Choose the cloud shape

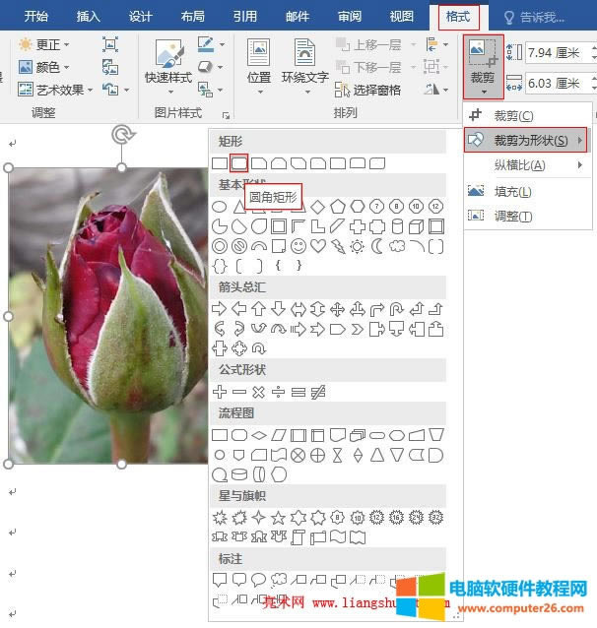[x=397, y=246]
